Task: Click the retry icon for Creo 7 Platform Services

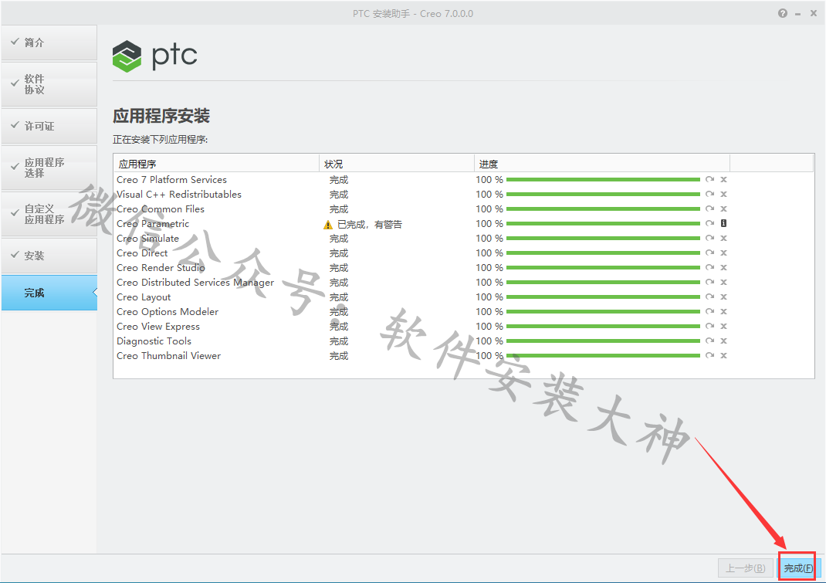Action: [x=709, y=180]
